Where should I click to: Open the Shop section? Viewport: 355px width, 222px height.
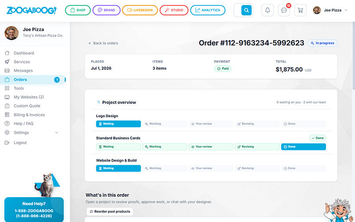[78, 10]
